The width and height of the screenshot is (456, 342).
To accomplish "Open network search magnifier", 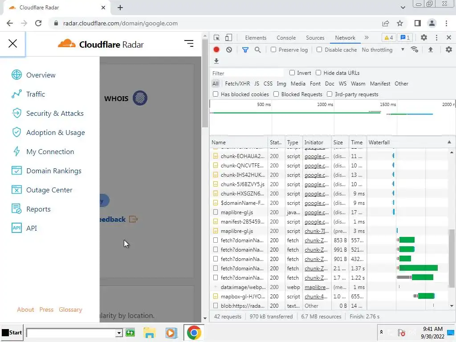I will coord(257,50).
